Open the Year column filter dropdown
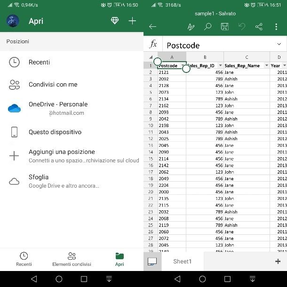The image size is (287, 287). coord(284,65)
